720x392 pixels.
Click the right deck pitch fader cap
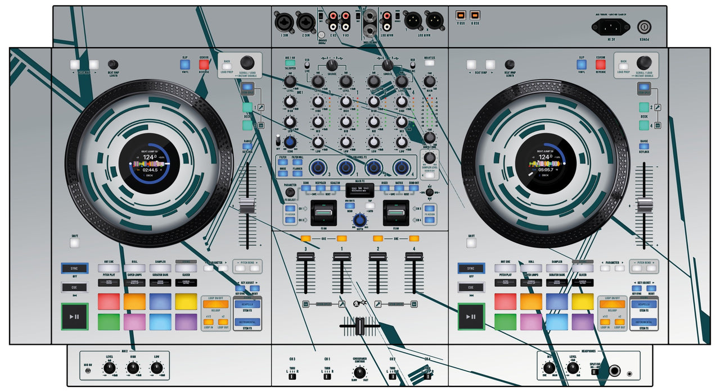(644, 205)
